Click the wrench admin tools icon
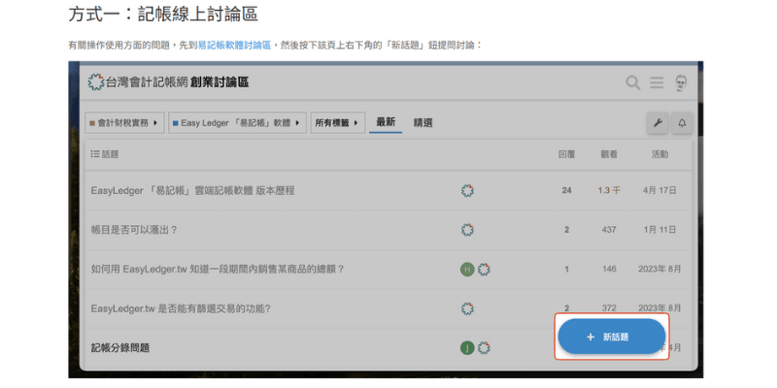 (657, 123)
